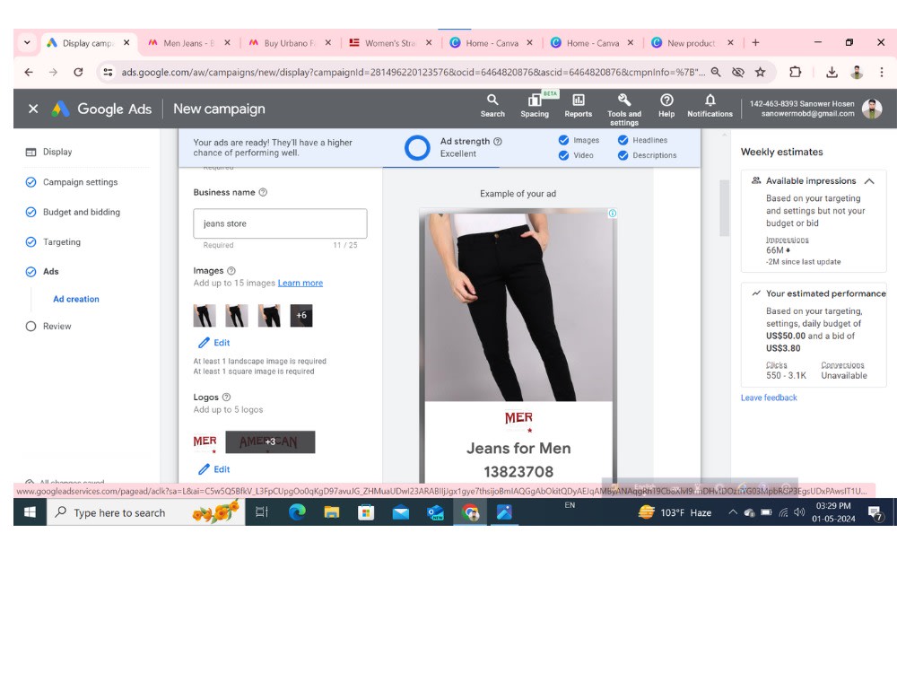The width and height of the screenshot is (897, 673).
Task: Open the Mail app from taskbar
Action: [401, 512]
